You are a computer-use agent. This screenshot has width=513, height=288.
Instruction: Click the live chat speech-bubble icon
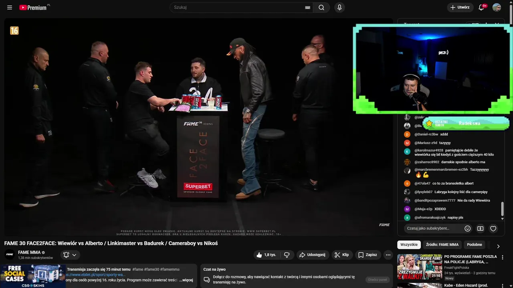(x=207, y=279)
